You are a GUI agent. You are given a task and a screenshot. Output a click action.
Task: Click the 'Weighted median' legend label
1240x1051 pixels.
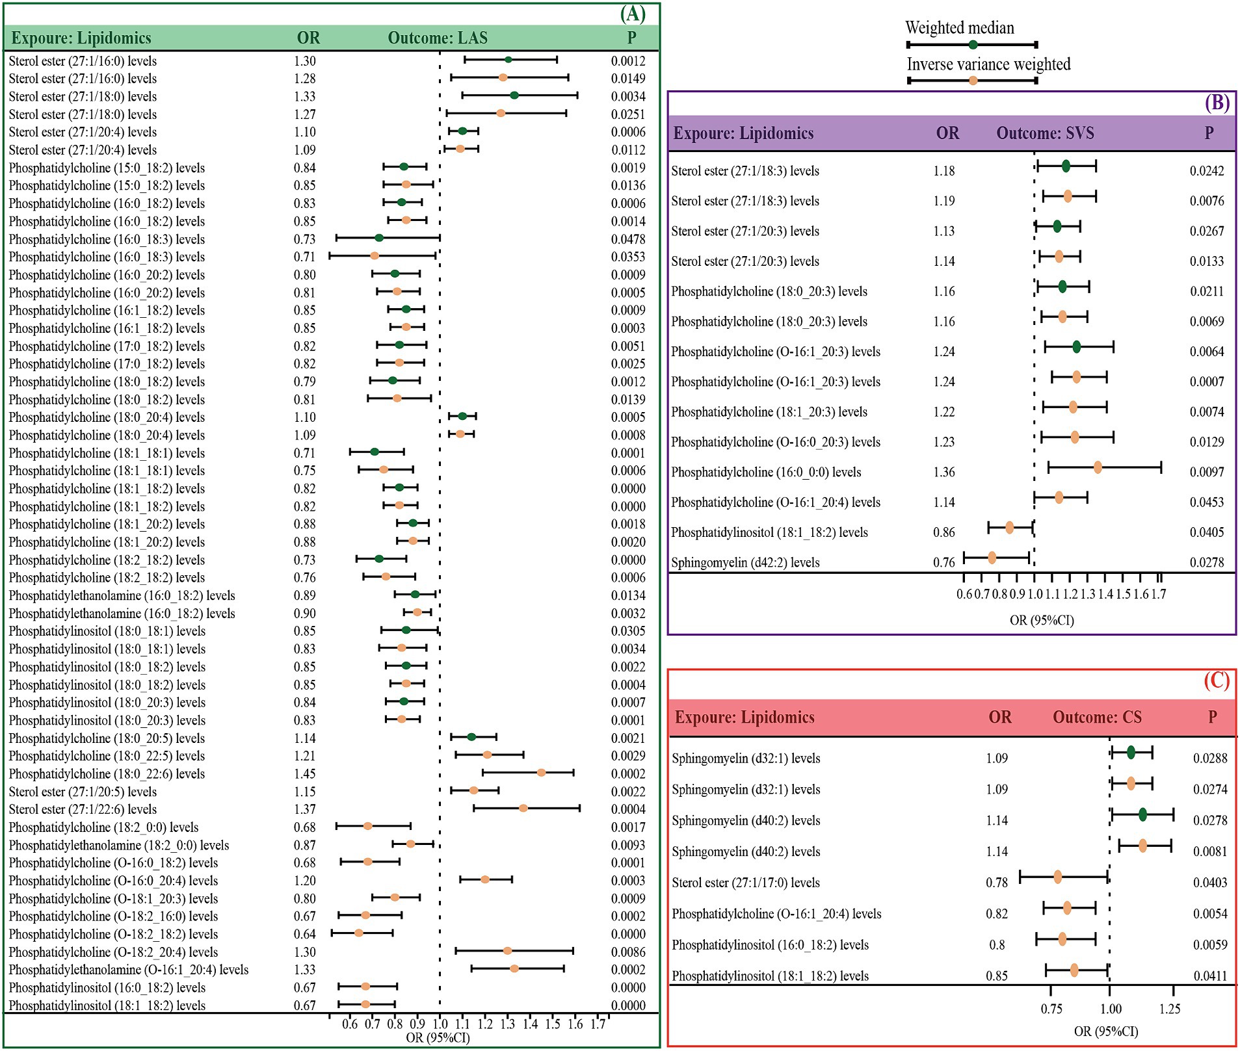(960, 28)
